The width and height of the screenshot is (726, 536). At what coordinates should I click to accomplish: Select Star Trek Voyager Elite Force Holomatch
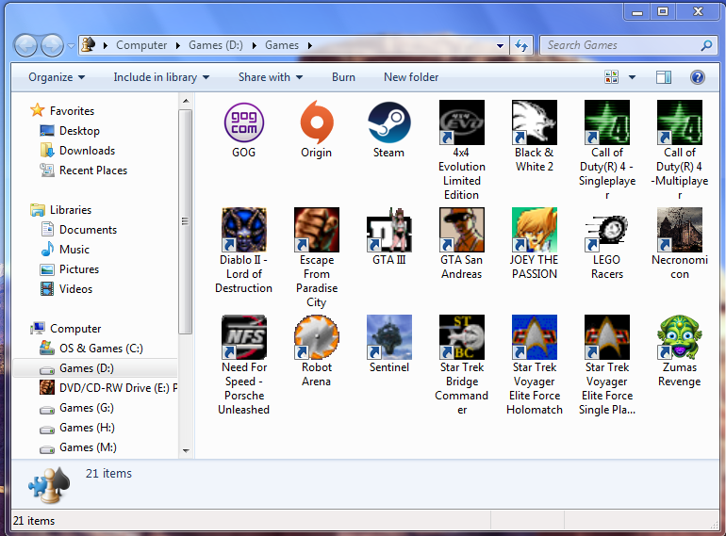[x=535, y=337]
